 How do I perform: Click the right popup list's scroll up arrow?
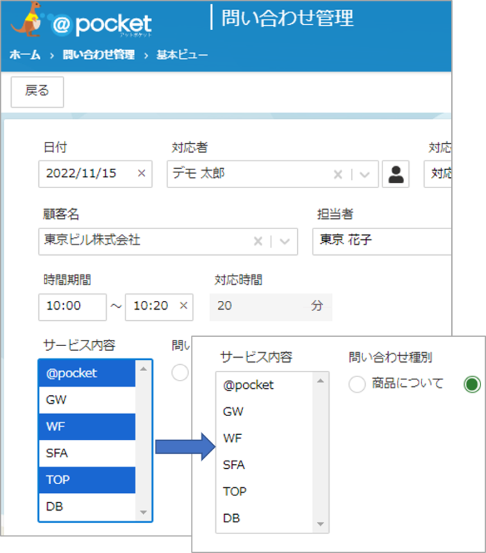pyautogui.click(x=320, y=381)
